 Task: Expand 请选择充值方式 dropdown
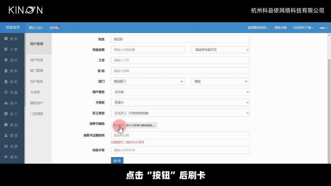click(x=221, y=50)
